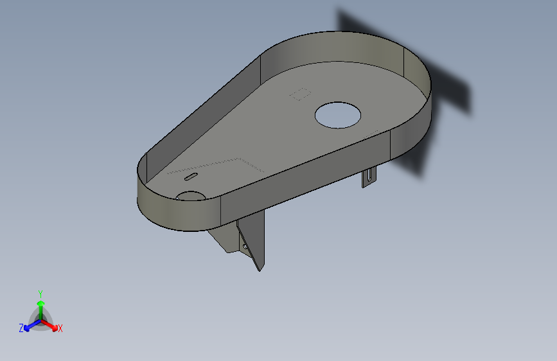Viewport: 557px width, 361px height.
Task: Click the blue Z axis of orientation triad
Action: (31, 326)
